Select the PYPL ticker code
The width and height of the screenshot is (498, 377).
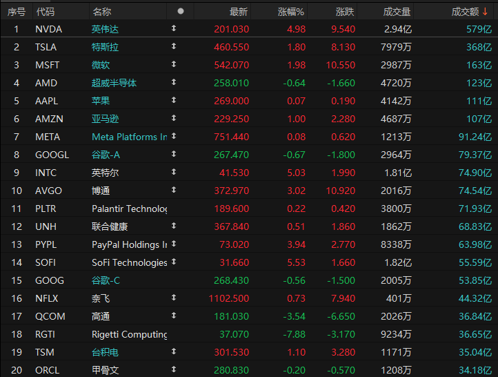point(46,244)
